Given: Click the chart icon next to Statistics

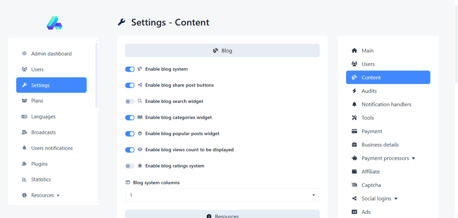Looking at the screenshot, I should [x=24, y=180].
